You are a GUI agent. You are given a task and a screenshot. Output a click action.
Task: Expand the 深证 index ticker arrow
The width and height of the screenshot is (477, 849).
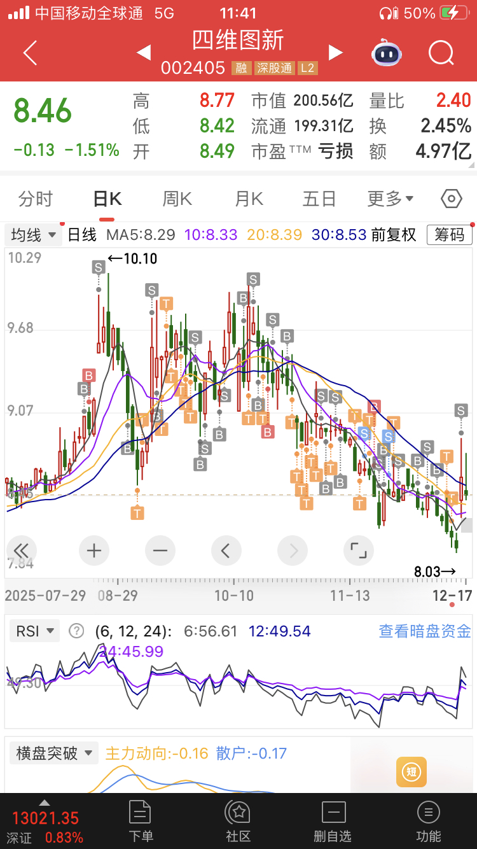45,803
